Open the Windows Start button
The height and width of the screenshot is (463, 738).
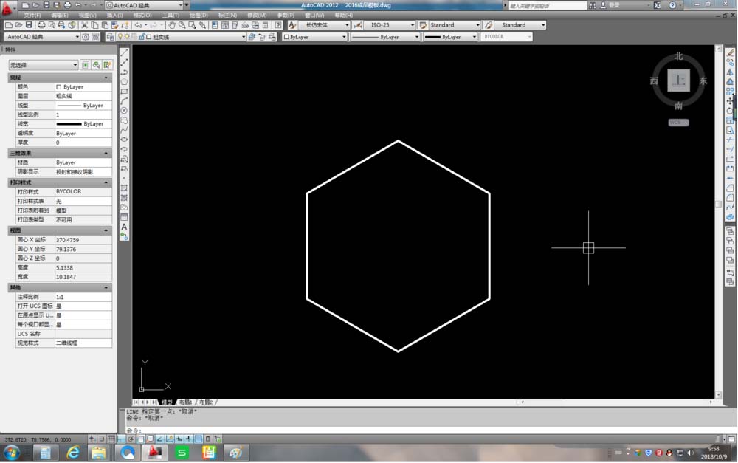pyautogui.click(x=12, y=453)
